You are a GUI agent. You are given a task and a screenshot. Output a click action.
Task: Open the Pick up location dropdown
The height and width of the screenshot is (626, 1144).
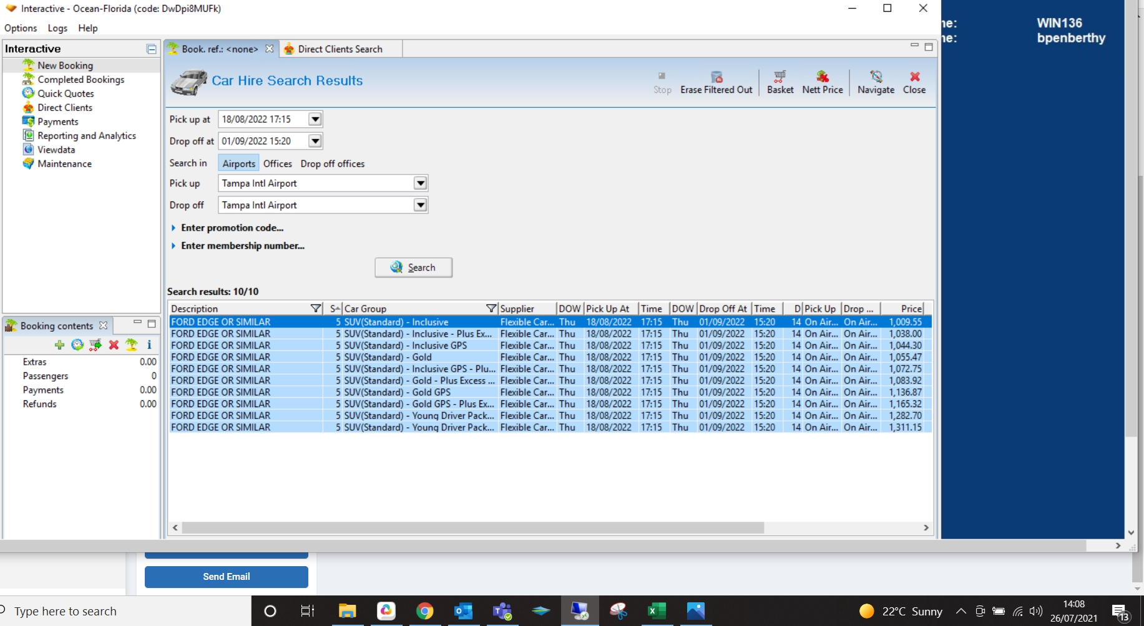[x=421, y=183]
